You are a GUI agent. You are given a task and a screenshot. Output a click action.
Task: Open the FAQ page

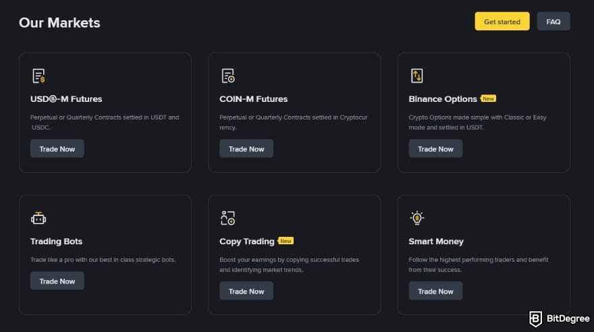pos(553,22)
